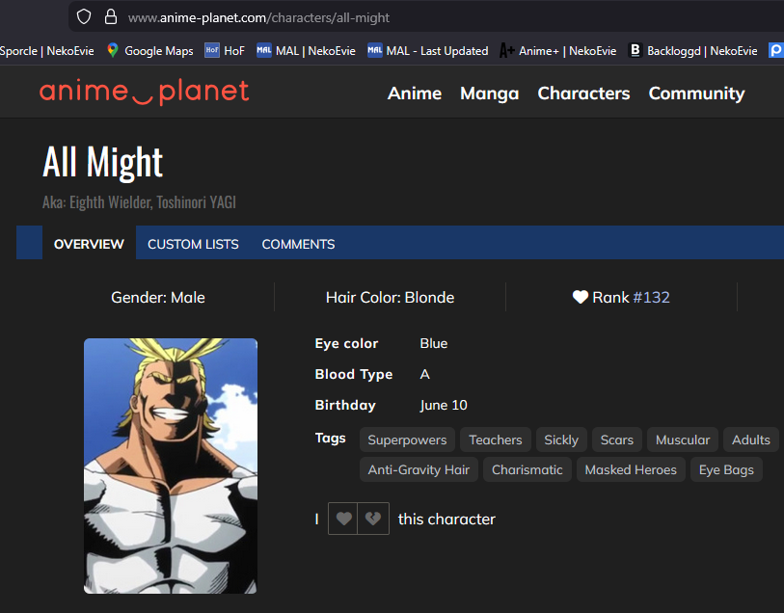Select the Overview tab
This screenshot has width=784, height=613.
[x=89, y=244]
